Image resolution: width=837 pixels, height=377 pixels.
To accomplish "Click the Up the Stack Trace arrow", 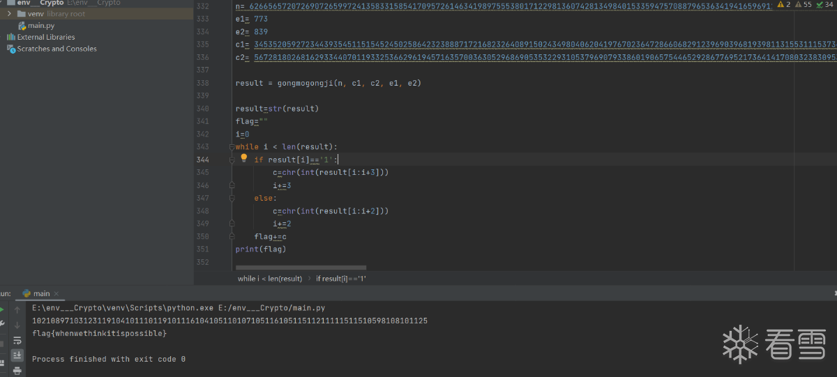I will pos(17,309).
